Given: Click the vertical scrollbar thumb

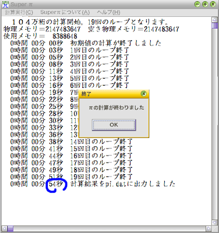Looking at the screenshot, I should coord(214,26).
